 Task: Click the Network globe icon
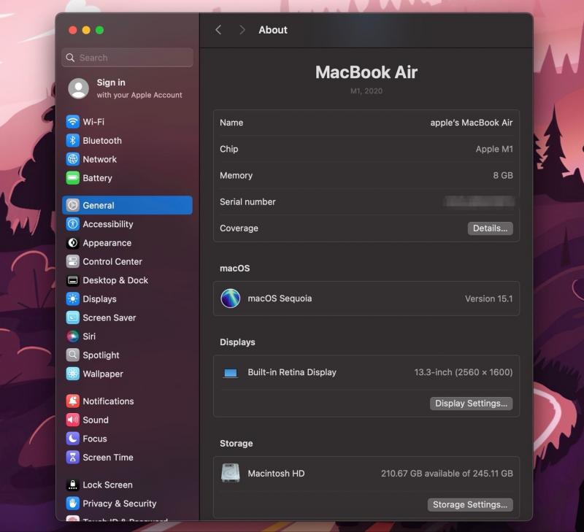point(72,159)
